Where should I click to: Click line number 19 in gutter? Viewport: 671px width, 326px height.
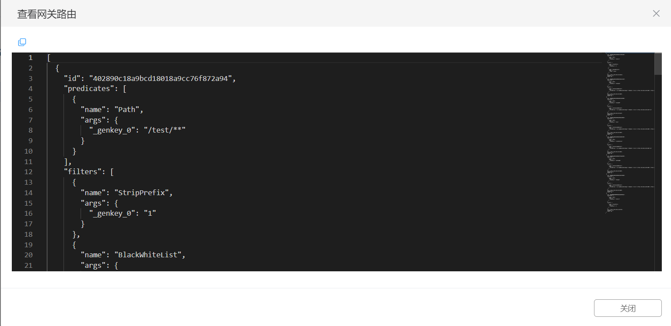click(28, 245)
